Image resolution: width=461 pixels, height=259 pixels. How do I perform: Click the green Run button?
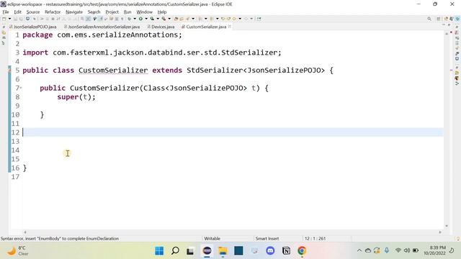click(x=141, y=19)
